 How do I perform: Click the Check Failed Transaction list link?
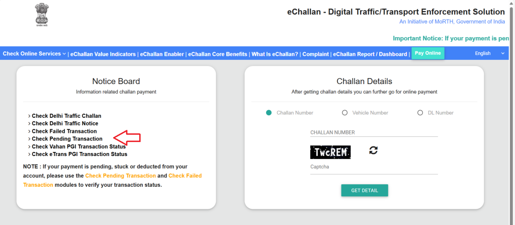coord(64,131)
